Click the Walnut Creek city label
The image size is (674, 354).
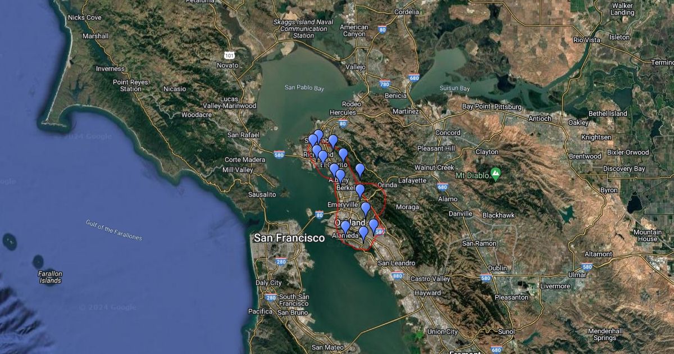(434, 167)
